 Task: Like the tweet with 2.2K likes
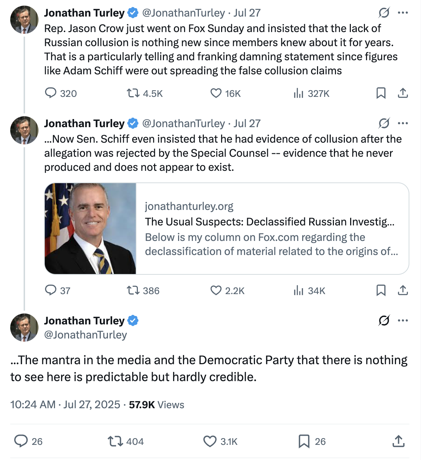216,290
